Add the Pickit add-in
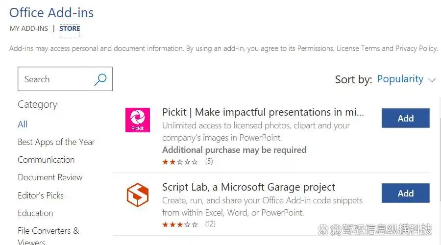This screenshot has height=245, width=441. click(x=406, y=118)
